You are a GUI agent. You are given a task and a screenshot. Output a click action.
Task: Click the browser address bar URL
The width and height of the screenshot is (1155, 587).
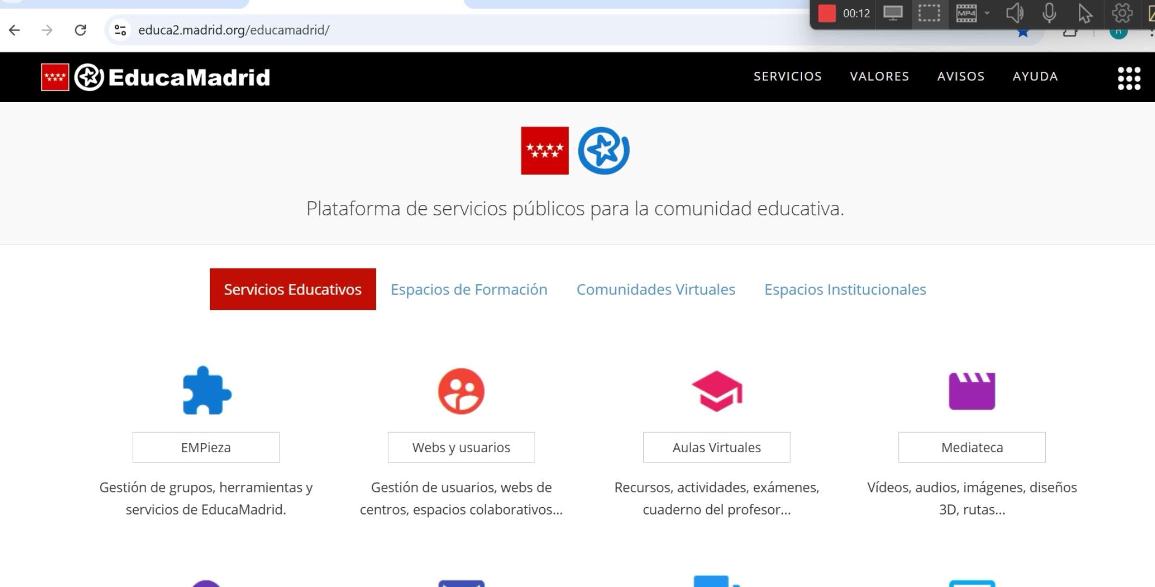click(234, 30)
